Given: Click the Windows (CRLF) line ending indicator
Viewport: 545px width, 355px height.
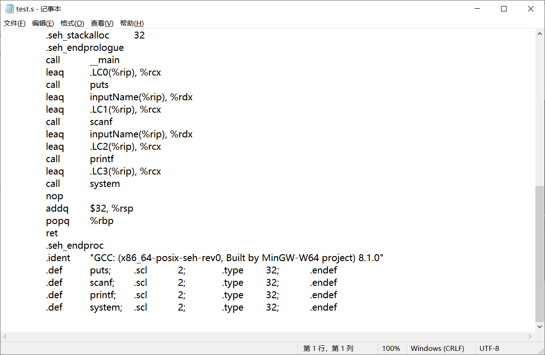Looking at the screenshot, I should (x=440, y=348).
